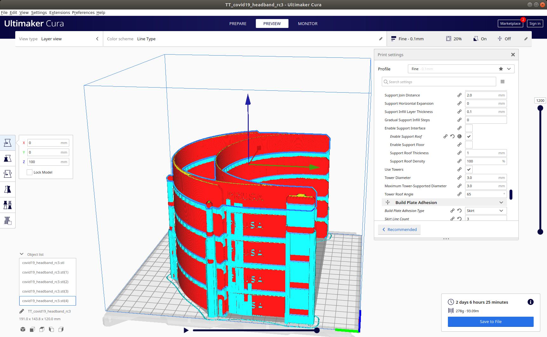Image resolution: width=547 pixels, height=337 pixels.
Task: Click the print settings edit pencil icon
Action: (526, 39)
